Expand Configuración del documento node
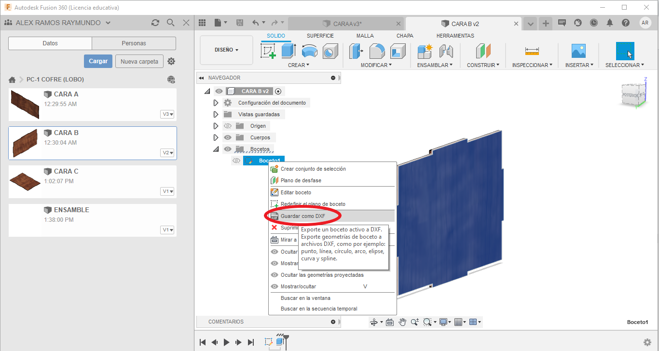 tap(216, 103)
